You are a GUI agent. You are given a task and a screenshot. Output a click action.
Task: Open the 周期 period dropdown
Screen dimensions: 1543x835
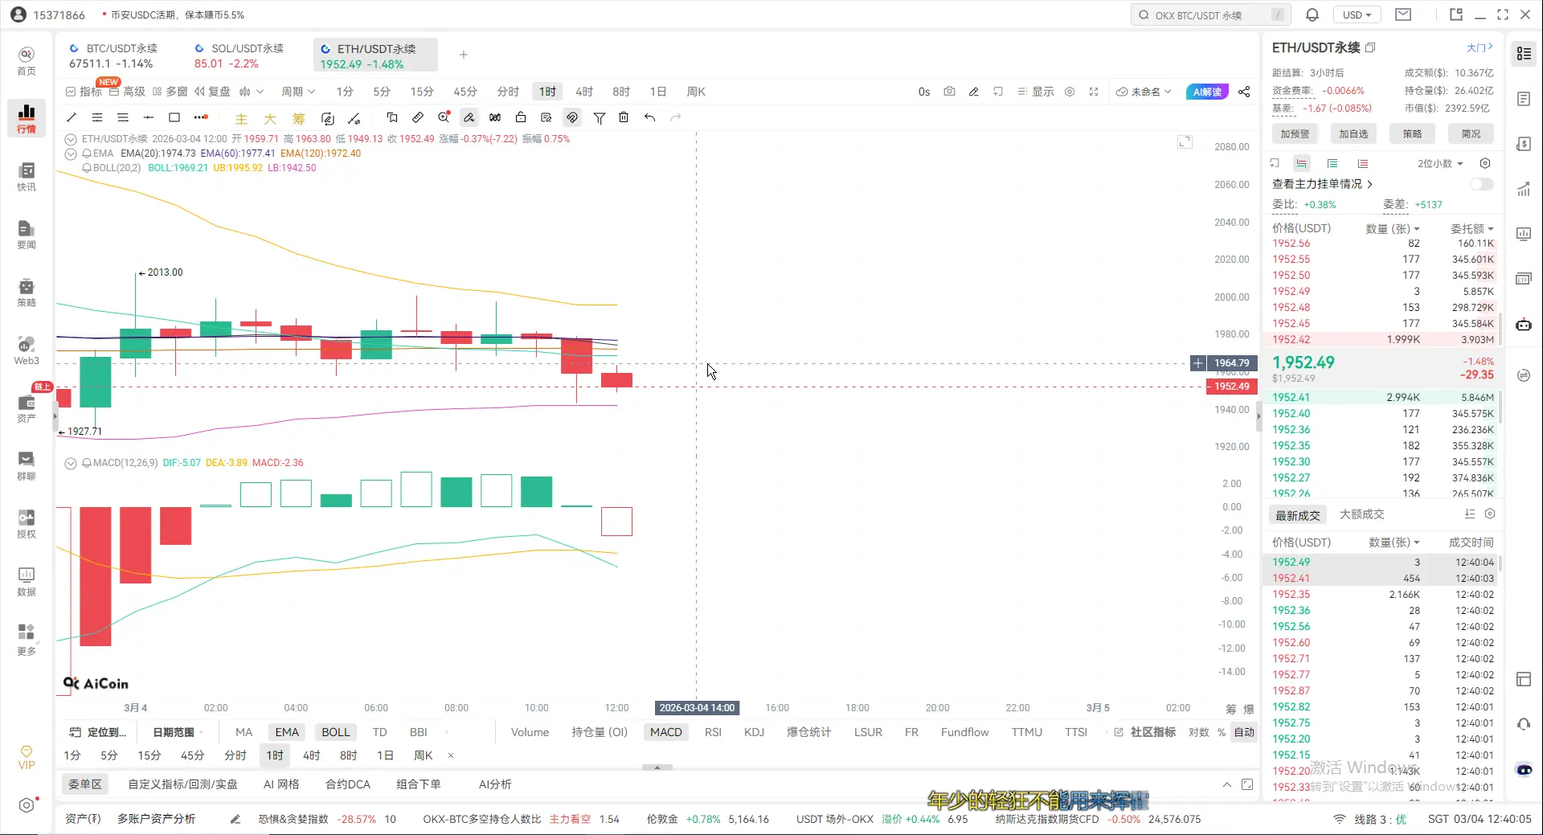[298, 92]
